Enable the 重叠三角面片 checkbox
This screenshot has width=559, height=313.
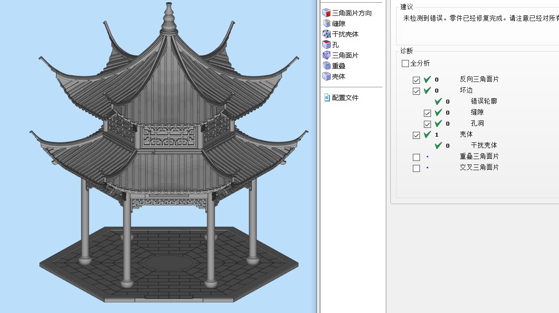click(416, 157)
